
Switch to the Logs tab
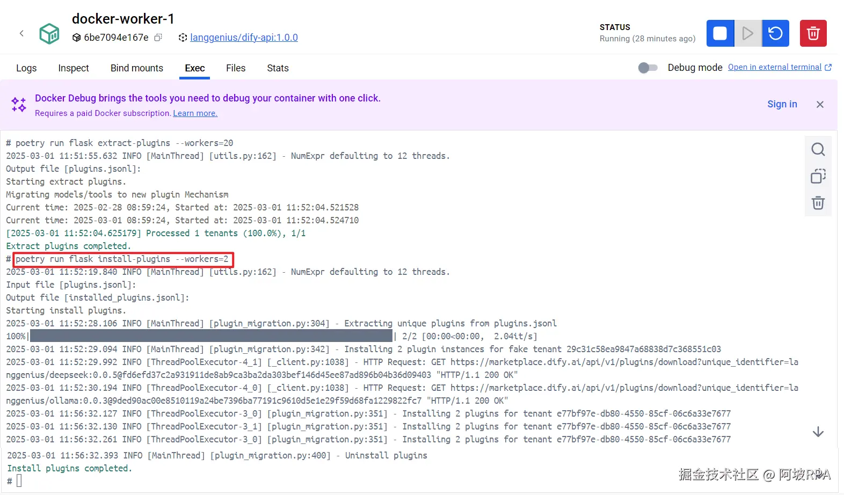click(x=26, y=68)
